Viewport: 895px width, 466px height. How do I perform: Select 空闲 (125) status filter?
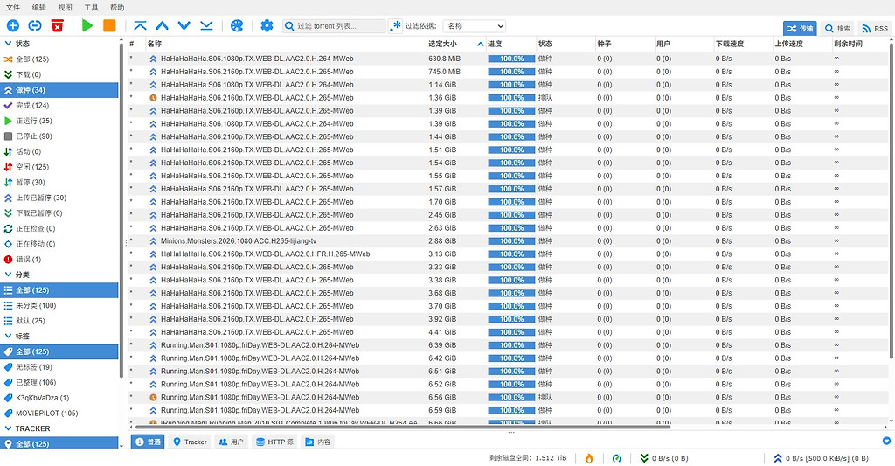pyautogui.click(x=59, y=167)
